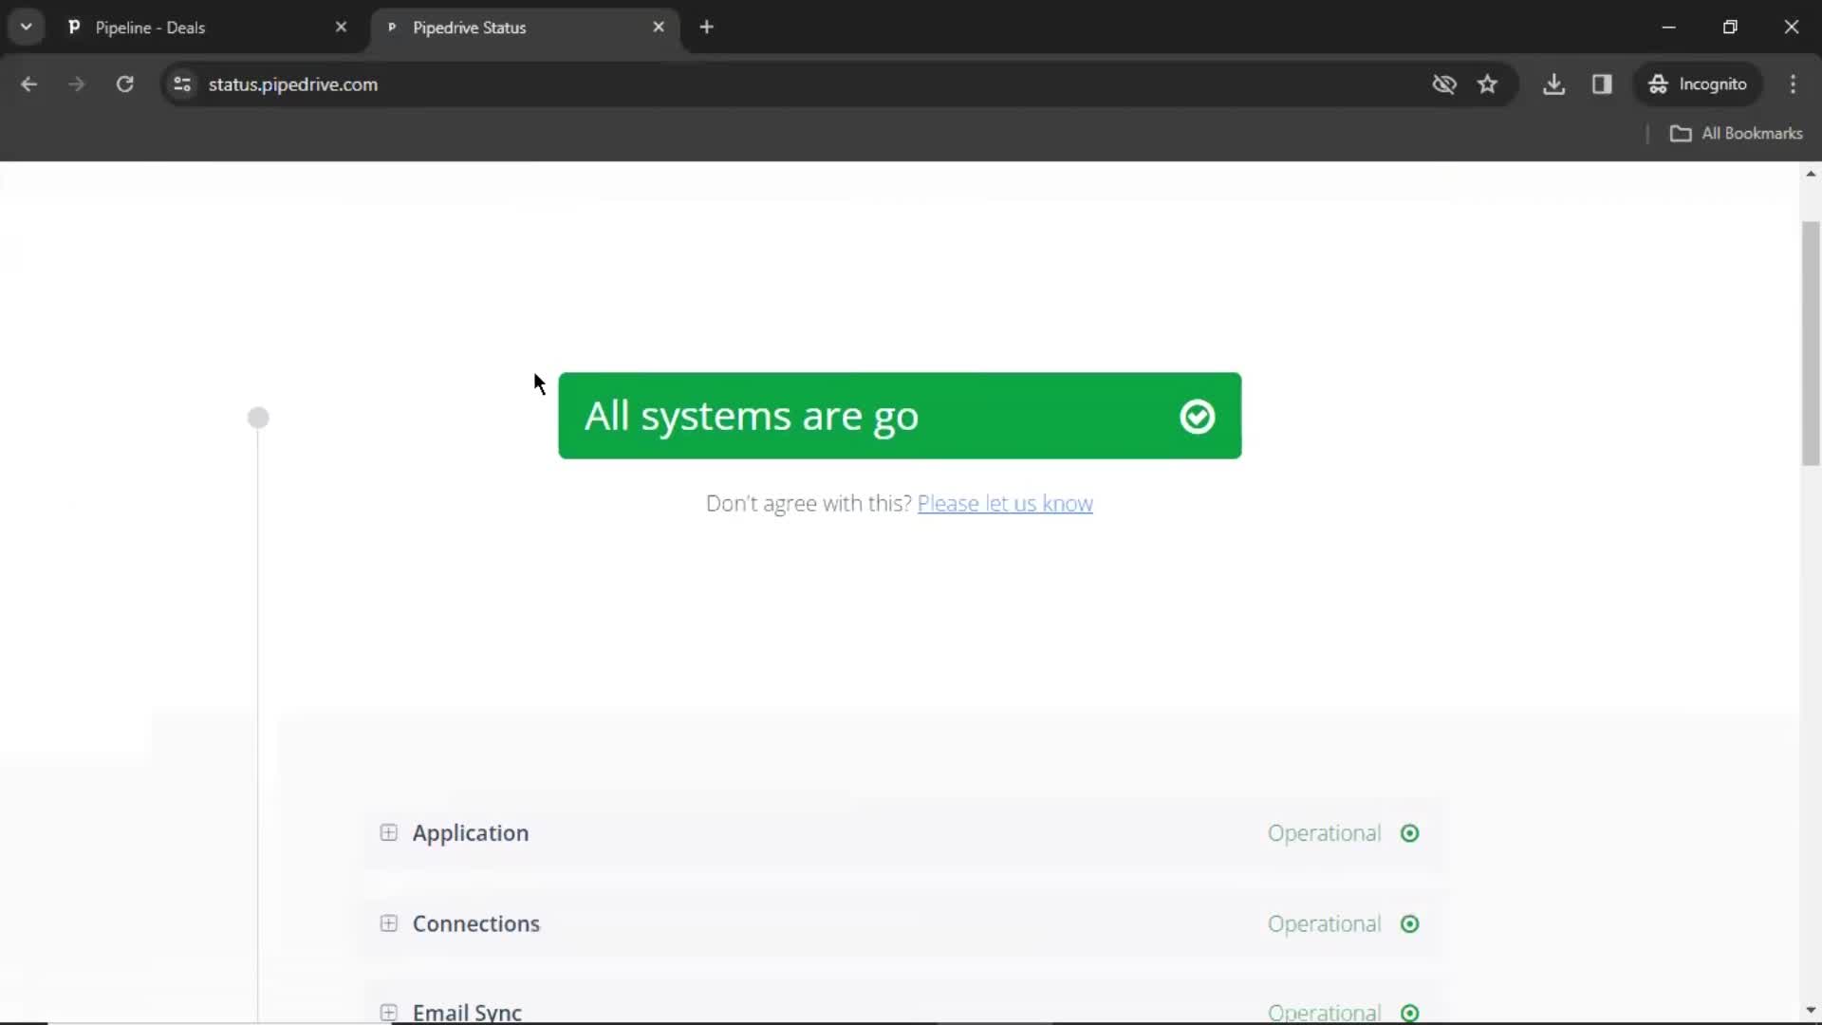1822x1025 pixels.
Task: Click the Connections group label
Action: tap(475, 924)
